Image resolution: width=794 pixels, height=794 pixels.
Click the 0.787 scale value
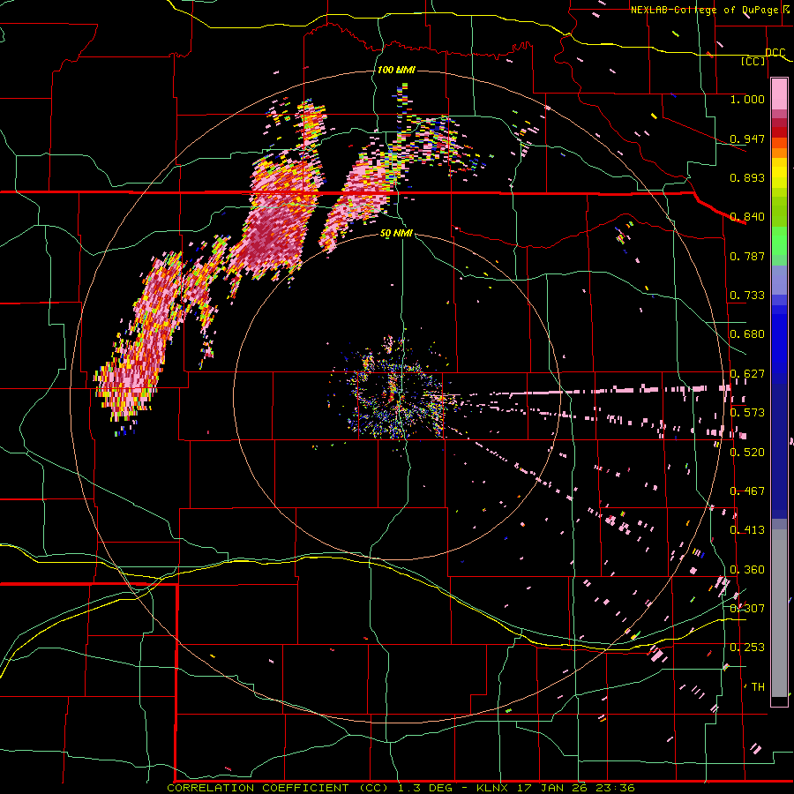point(747,256)
